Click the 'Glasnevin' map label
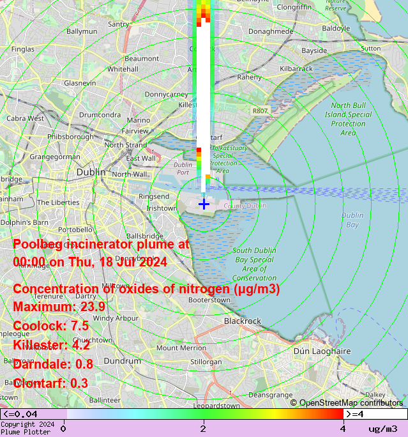The width and height of the screenshot is (408, 437). pyautogui.click(x=80, y=83)
